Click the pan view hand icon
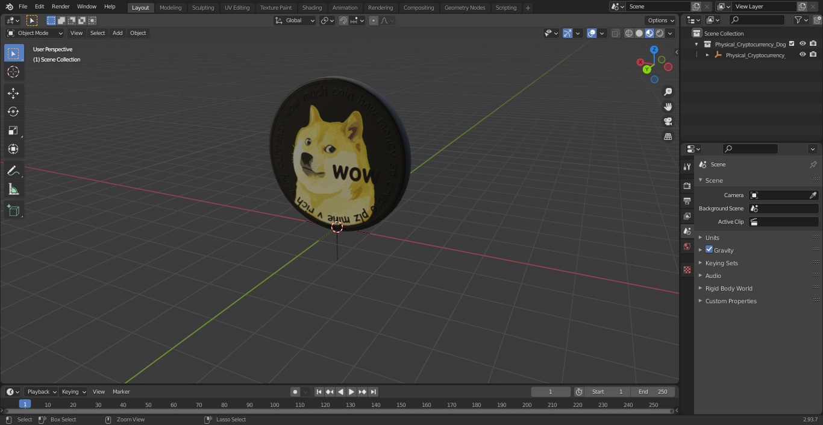The height and width of the screenshot is (425, 823). [668, 107]
